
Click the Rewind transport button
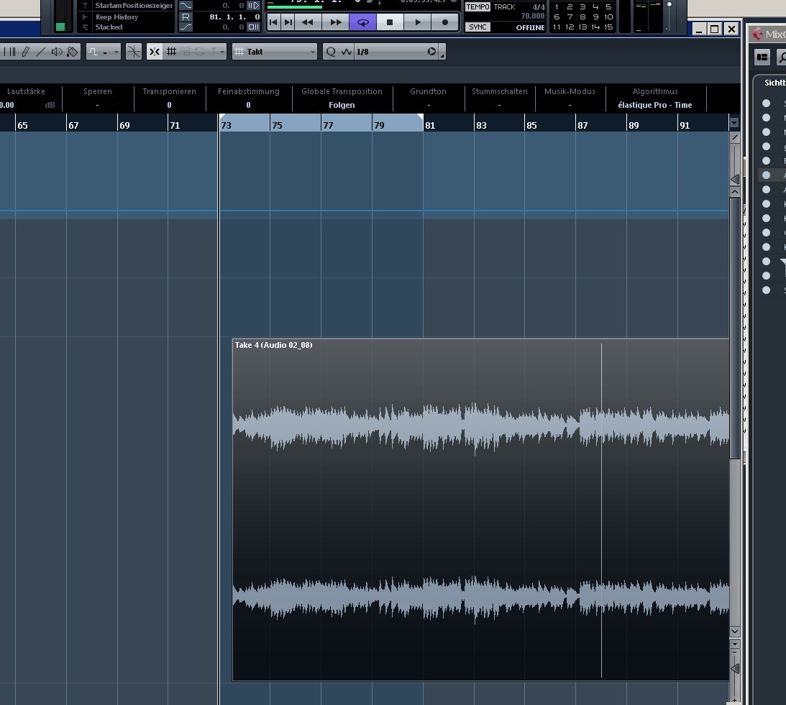[308, 22]
